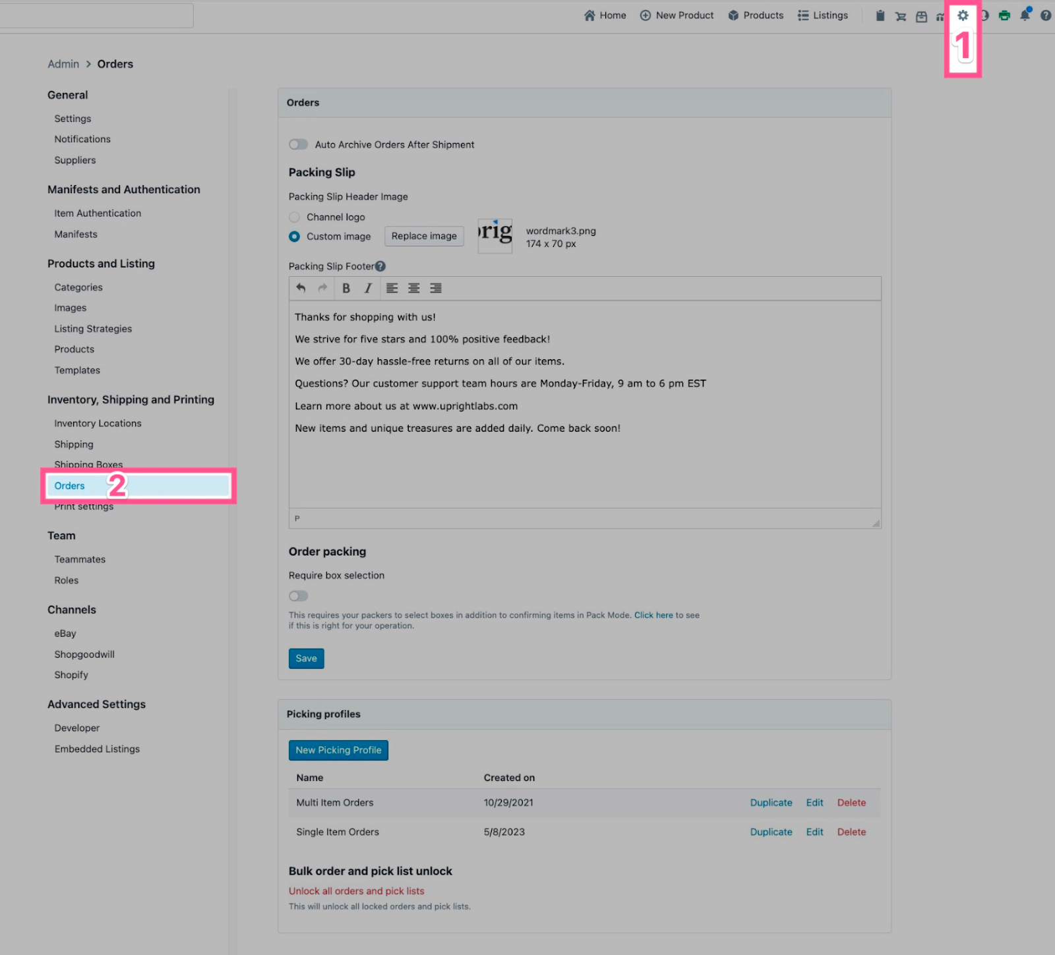The width and height of the screenshot is (1055, 955).
Task: Open the shopping cart icon
Action: pyautogui.click(x=901, y=16)
